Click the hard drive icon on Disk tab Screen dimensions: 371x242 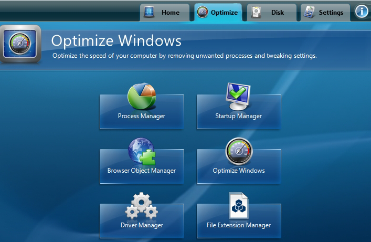257,13
